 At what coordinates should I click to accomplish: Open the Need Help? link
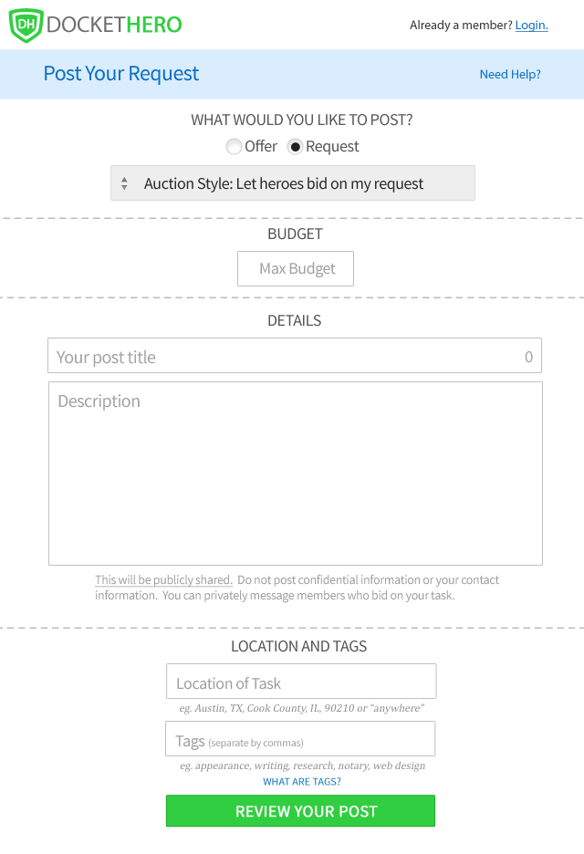coord(510,74)
